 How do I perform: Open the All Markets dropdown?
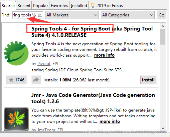(72, 15)
